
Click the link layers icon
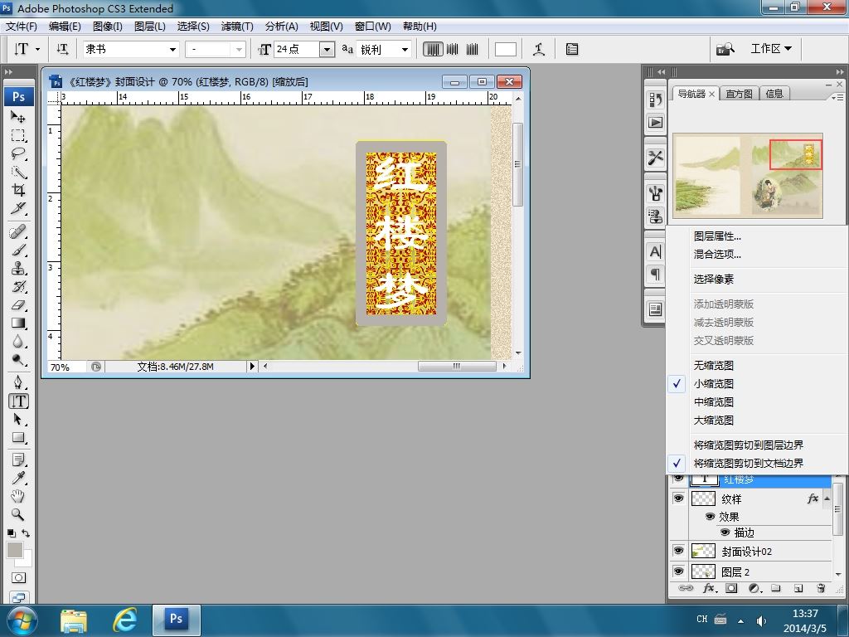coord(685,588)
